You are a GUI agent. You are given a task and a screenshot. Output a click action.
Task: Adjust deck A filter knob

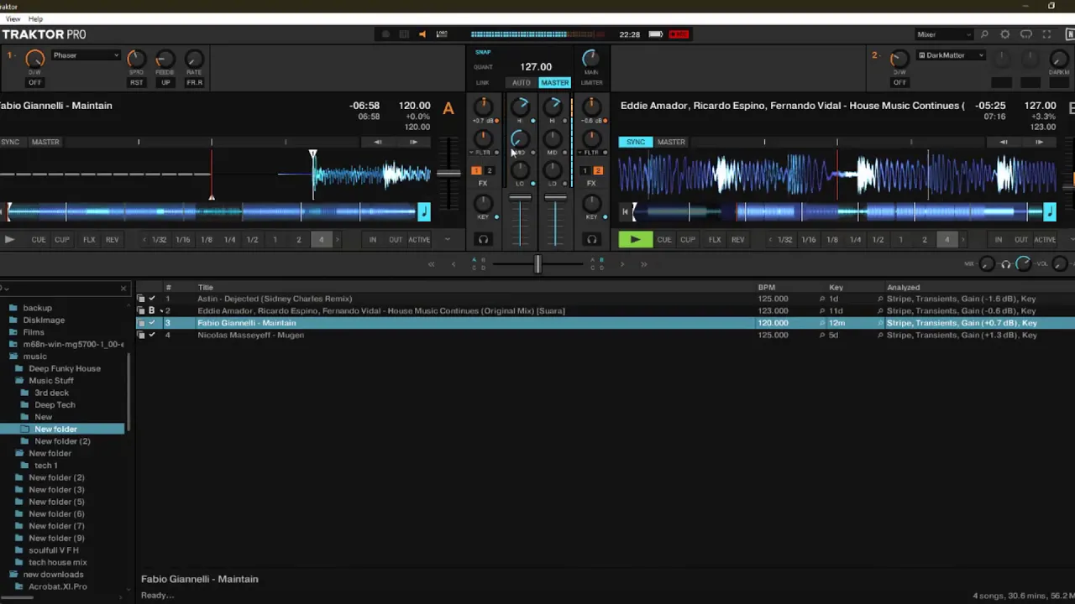[483, 138]
